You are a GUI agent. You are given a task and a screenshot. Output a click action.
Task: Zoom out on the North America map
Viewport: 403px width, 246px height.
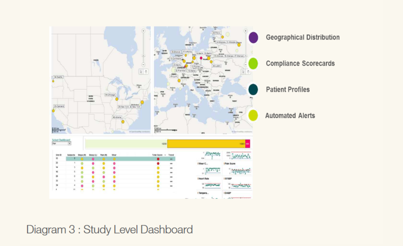[144, 64]
